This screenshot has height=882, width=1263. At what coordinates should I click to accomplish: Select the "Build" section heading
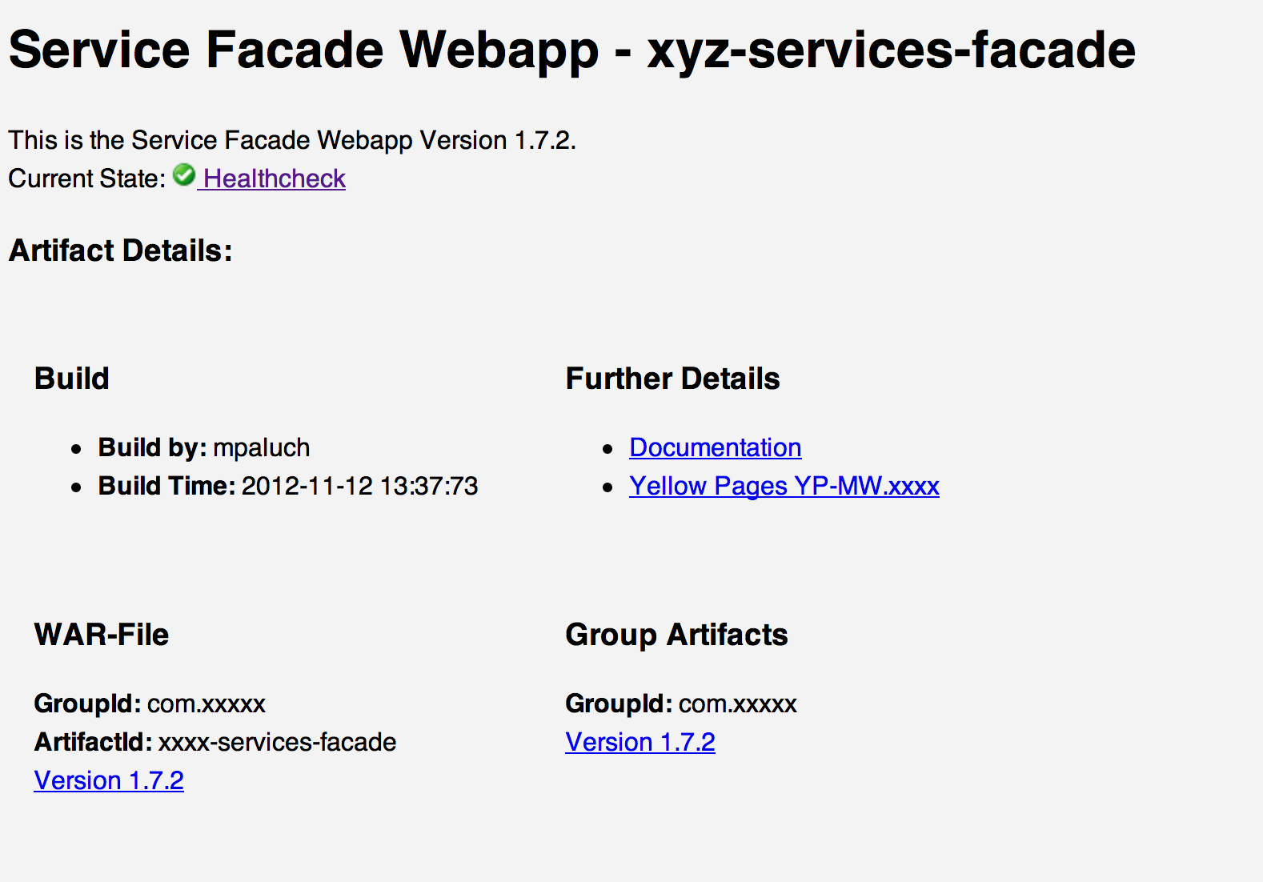[x=71, y=379]
